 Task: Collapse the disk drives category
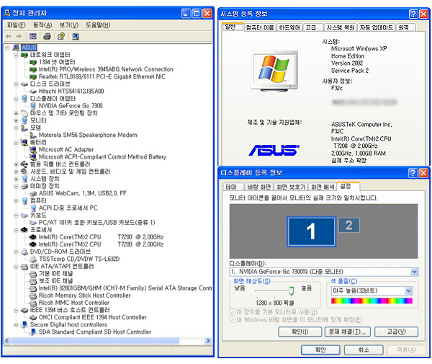click(x=16, y=84)
